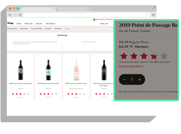Select the second browser tab

[x=74, y=9]
